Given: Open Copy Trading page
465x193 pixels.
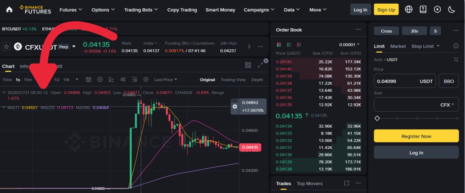Looking at the screenshot, I should point(182,10).
